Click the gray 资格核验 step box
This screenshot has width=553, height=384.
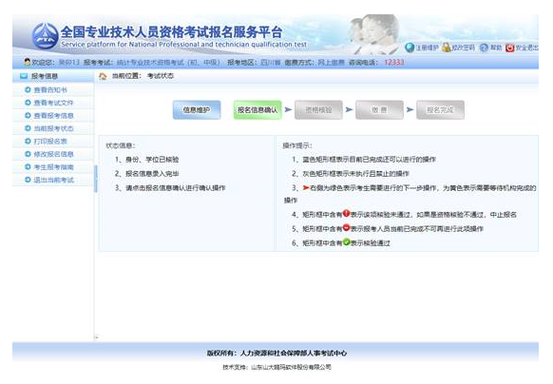(318, 110)
